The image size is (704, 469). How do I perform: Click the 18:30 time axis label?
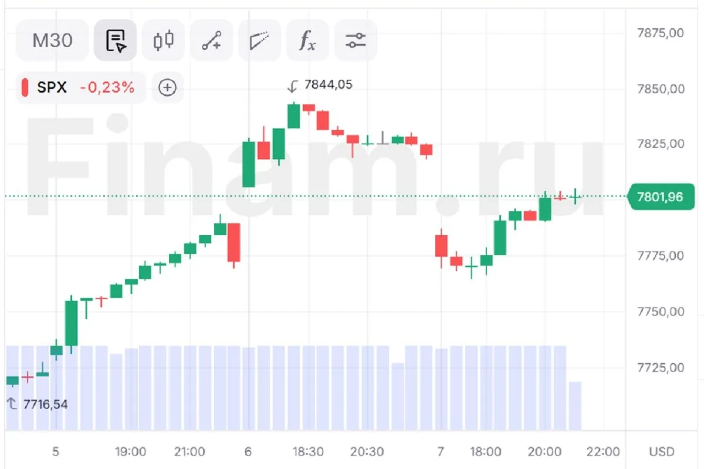(x=308, y=452)
